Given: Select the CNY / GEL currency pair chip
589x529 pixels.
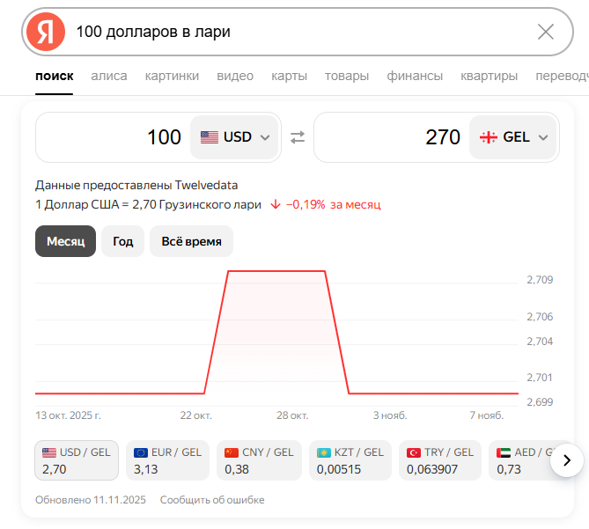Looking at the screenshot, I should click(259, 460).
